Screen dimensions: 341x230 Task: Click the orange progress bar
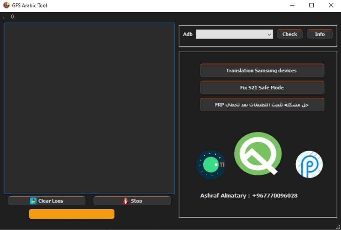coord(72,214)
